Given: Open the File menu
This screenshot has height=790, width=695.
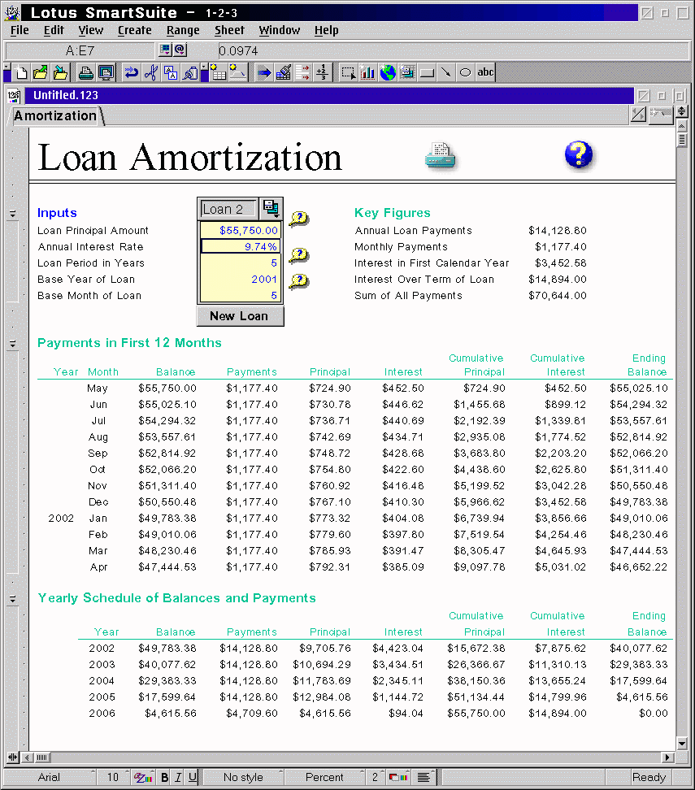Looking at the screenshot, I should (x=20, y=30).
